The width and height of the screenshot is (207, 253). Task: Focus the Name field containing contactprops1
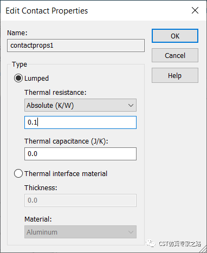click(76, 46)
